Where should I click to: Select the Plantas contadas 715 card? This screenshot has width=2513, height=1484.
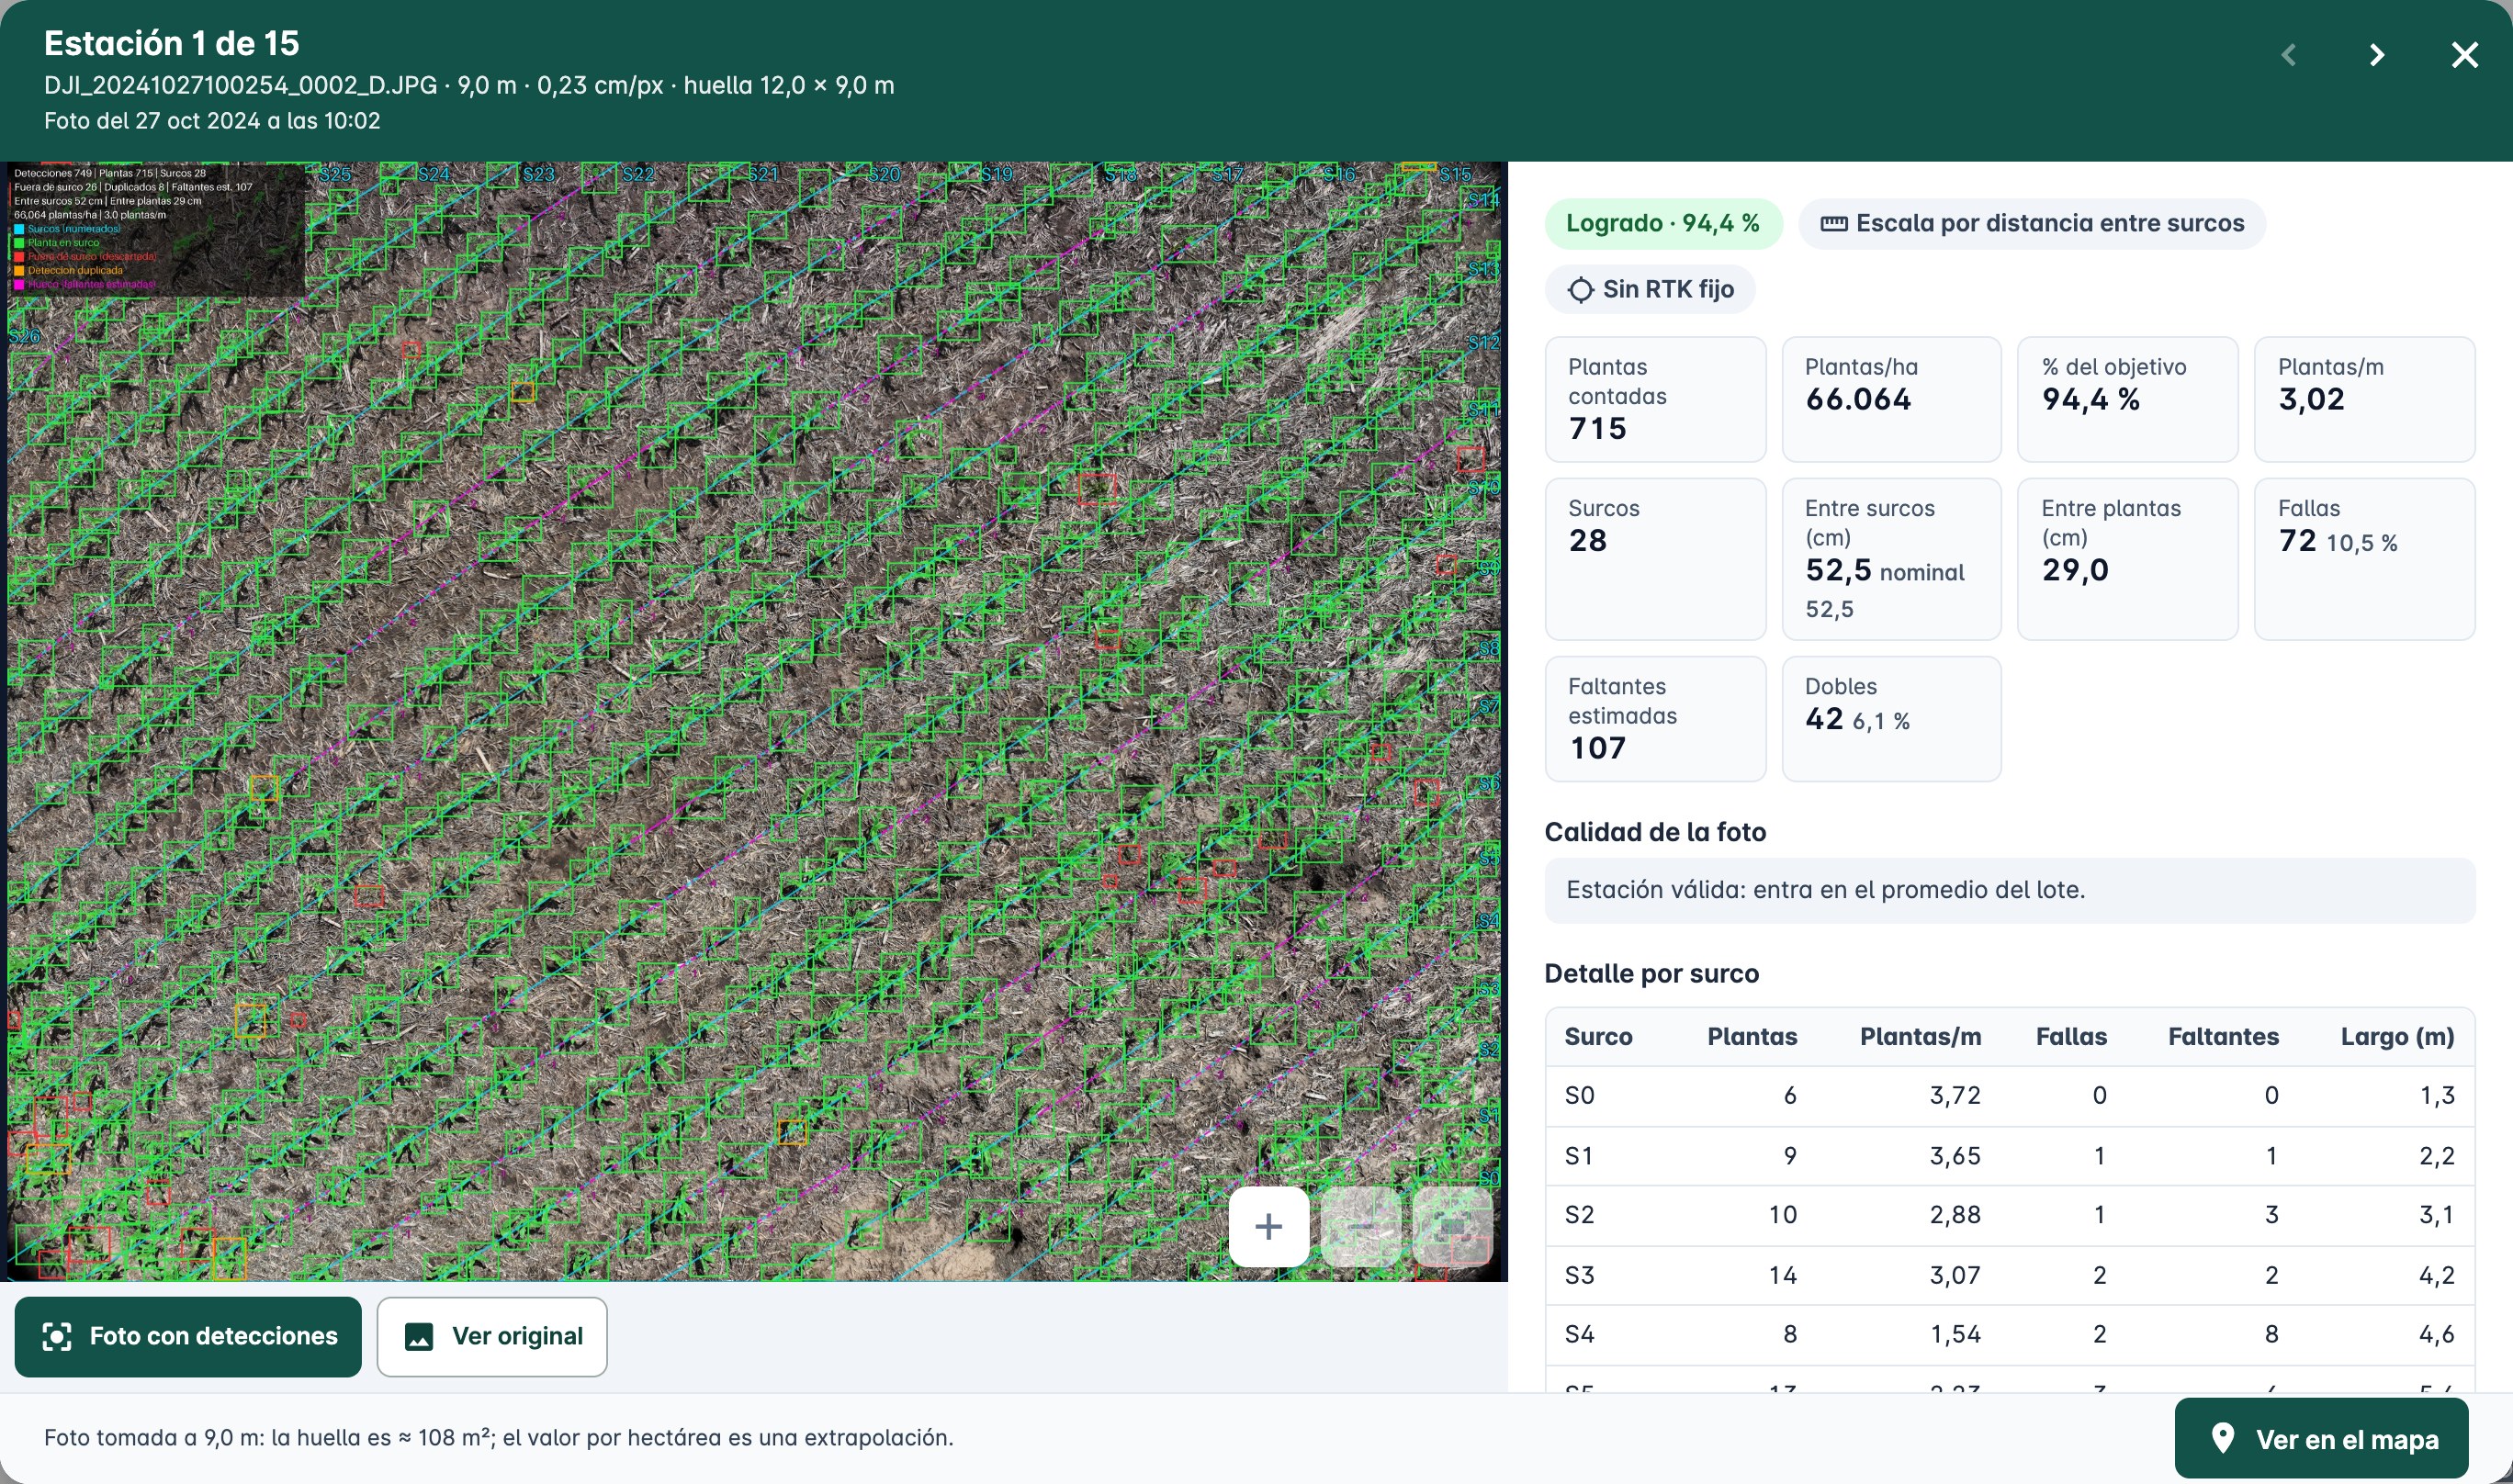[x=1655, y=399]
